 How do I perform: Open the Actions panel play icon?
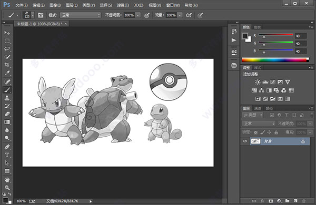(x=234, y=40)
